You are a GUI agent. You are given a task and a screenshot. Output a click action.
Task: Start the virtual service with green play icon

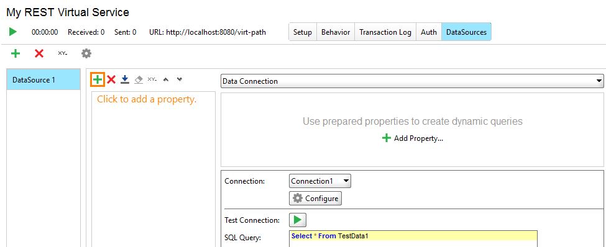(13, 32)
